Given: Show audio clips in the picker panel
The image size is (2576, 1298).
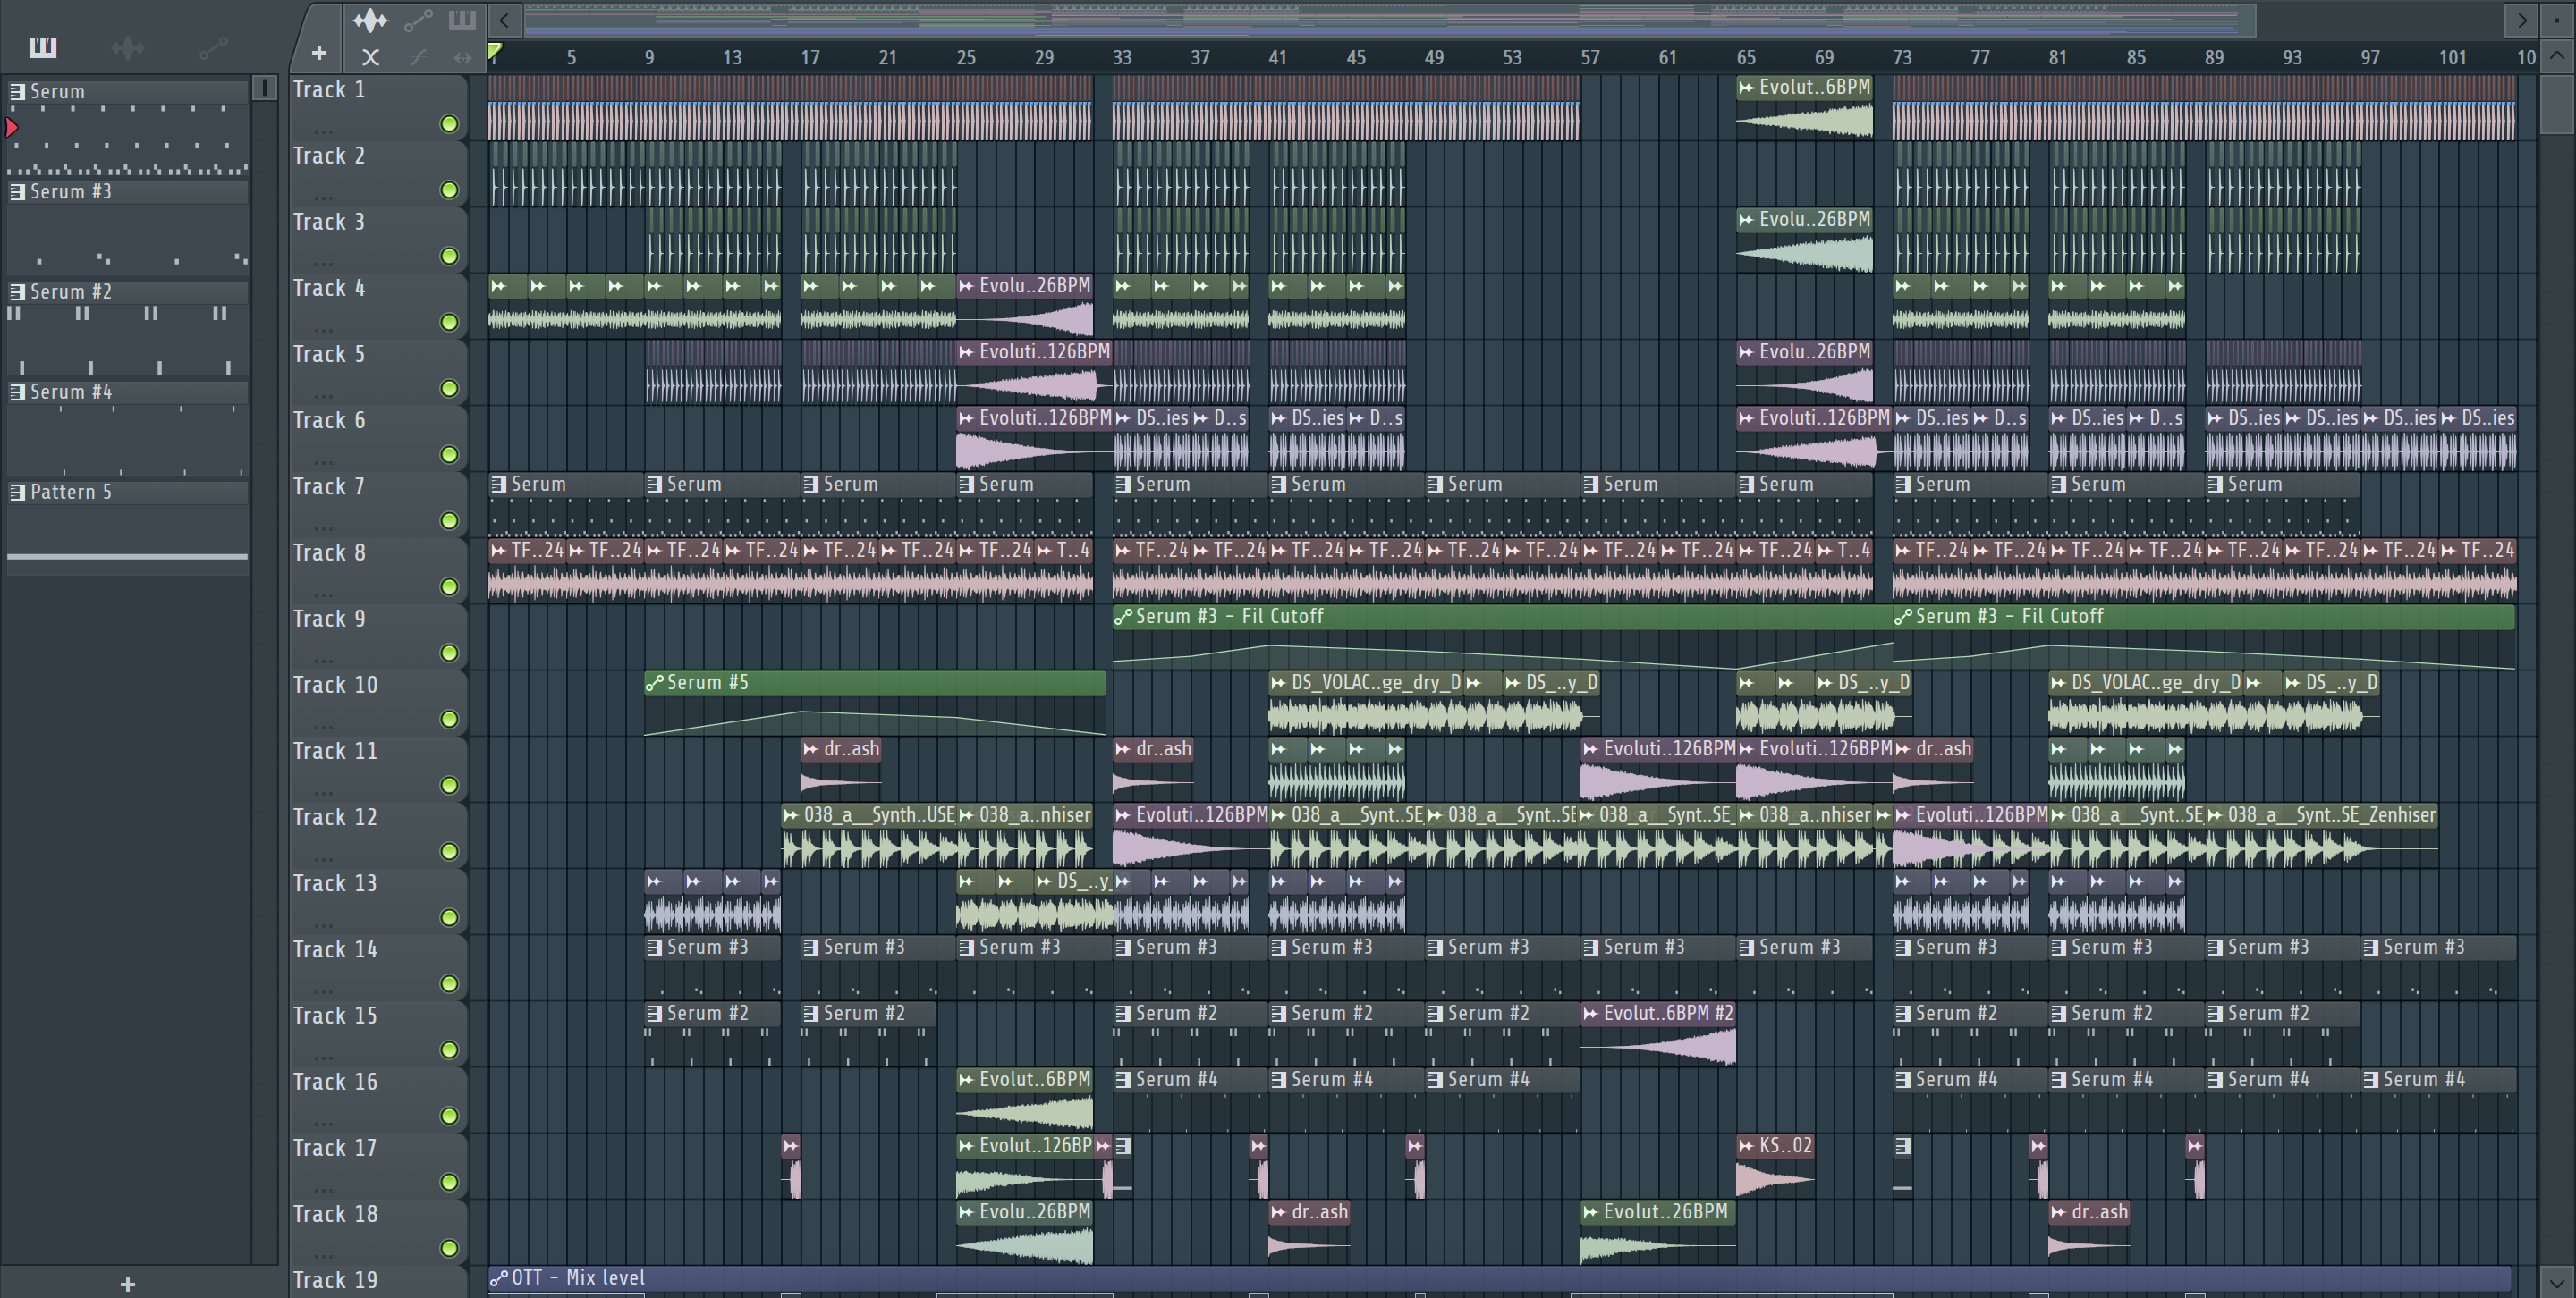Looking at the screenshot, I should click(128, 47).
